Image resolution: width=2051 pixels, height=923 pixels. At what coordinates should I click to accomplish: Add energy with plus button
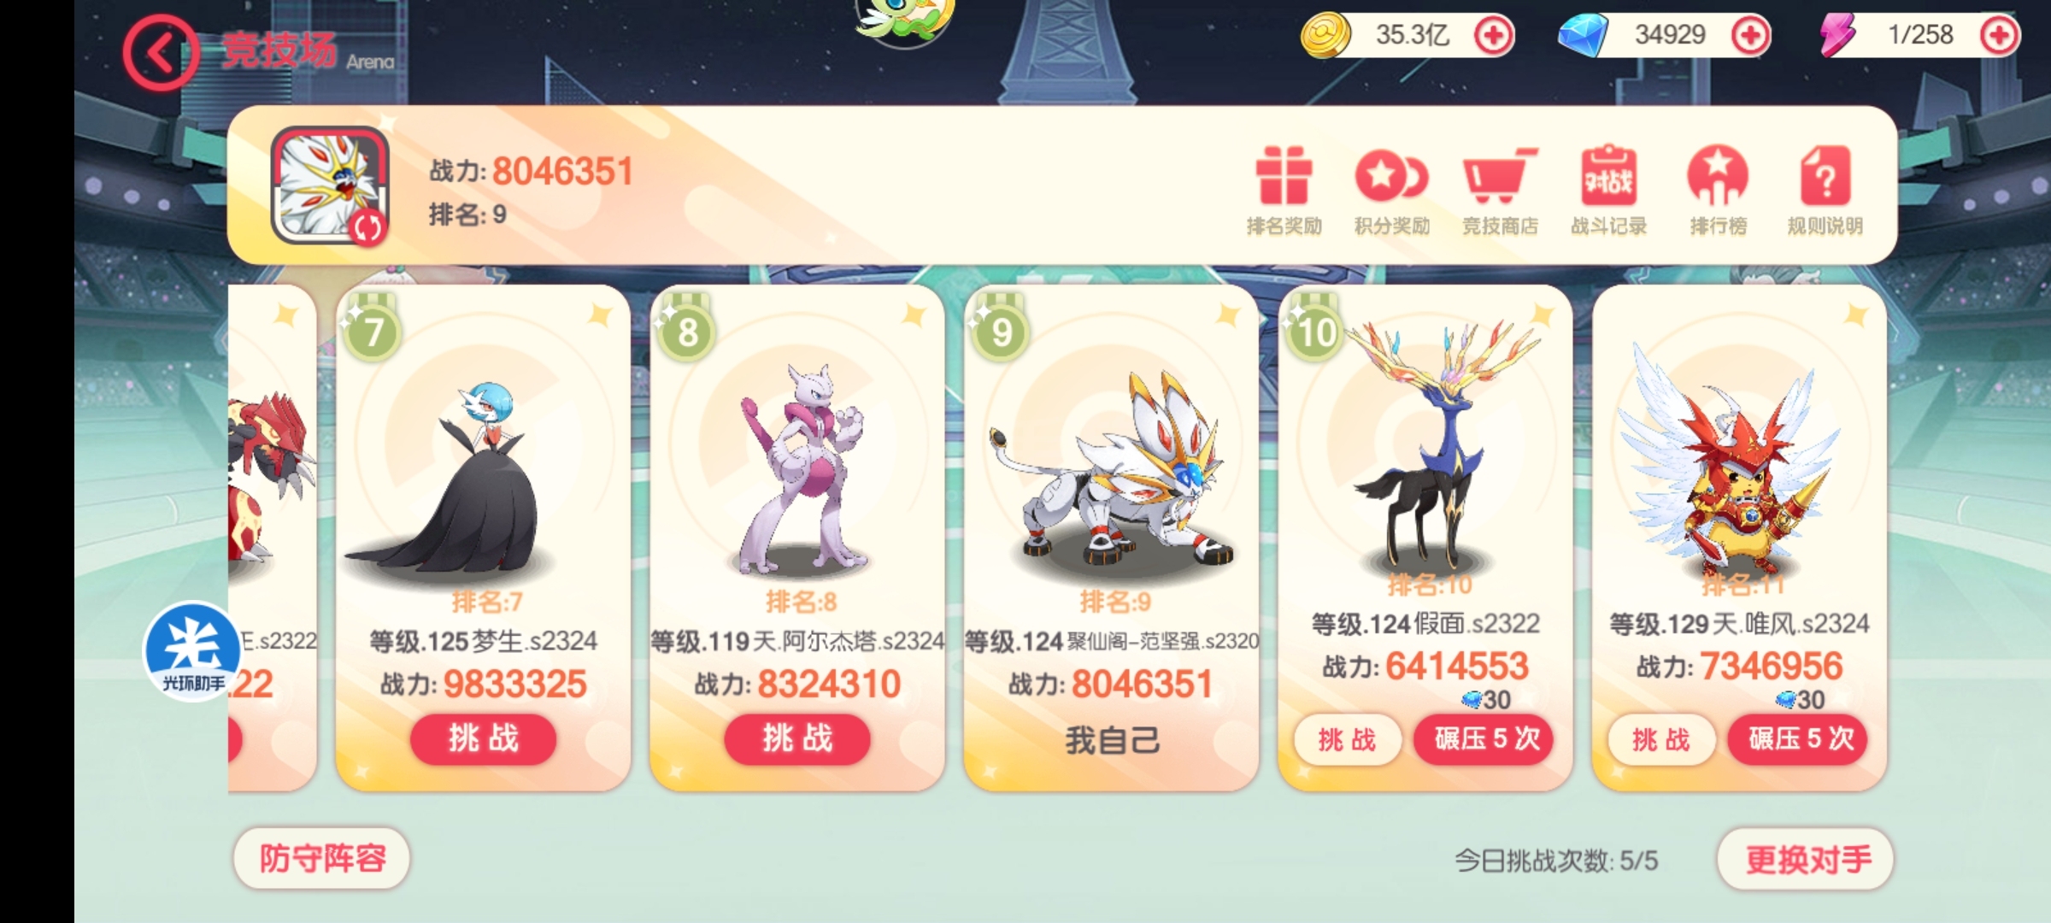(1999, 36)
